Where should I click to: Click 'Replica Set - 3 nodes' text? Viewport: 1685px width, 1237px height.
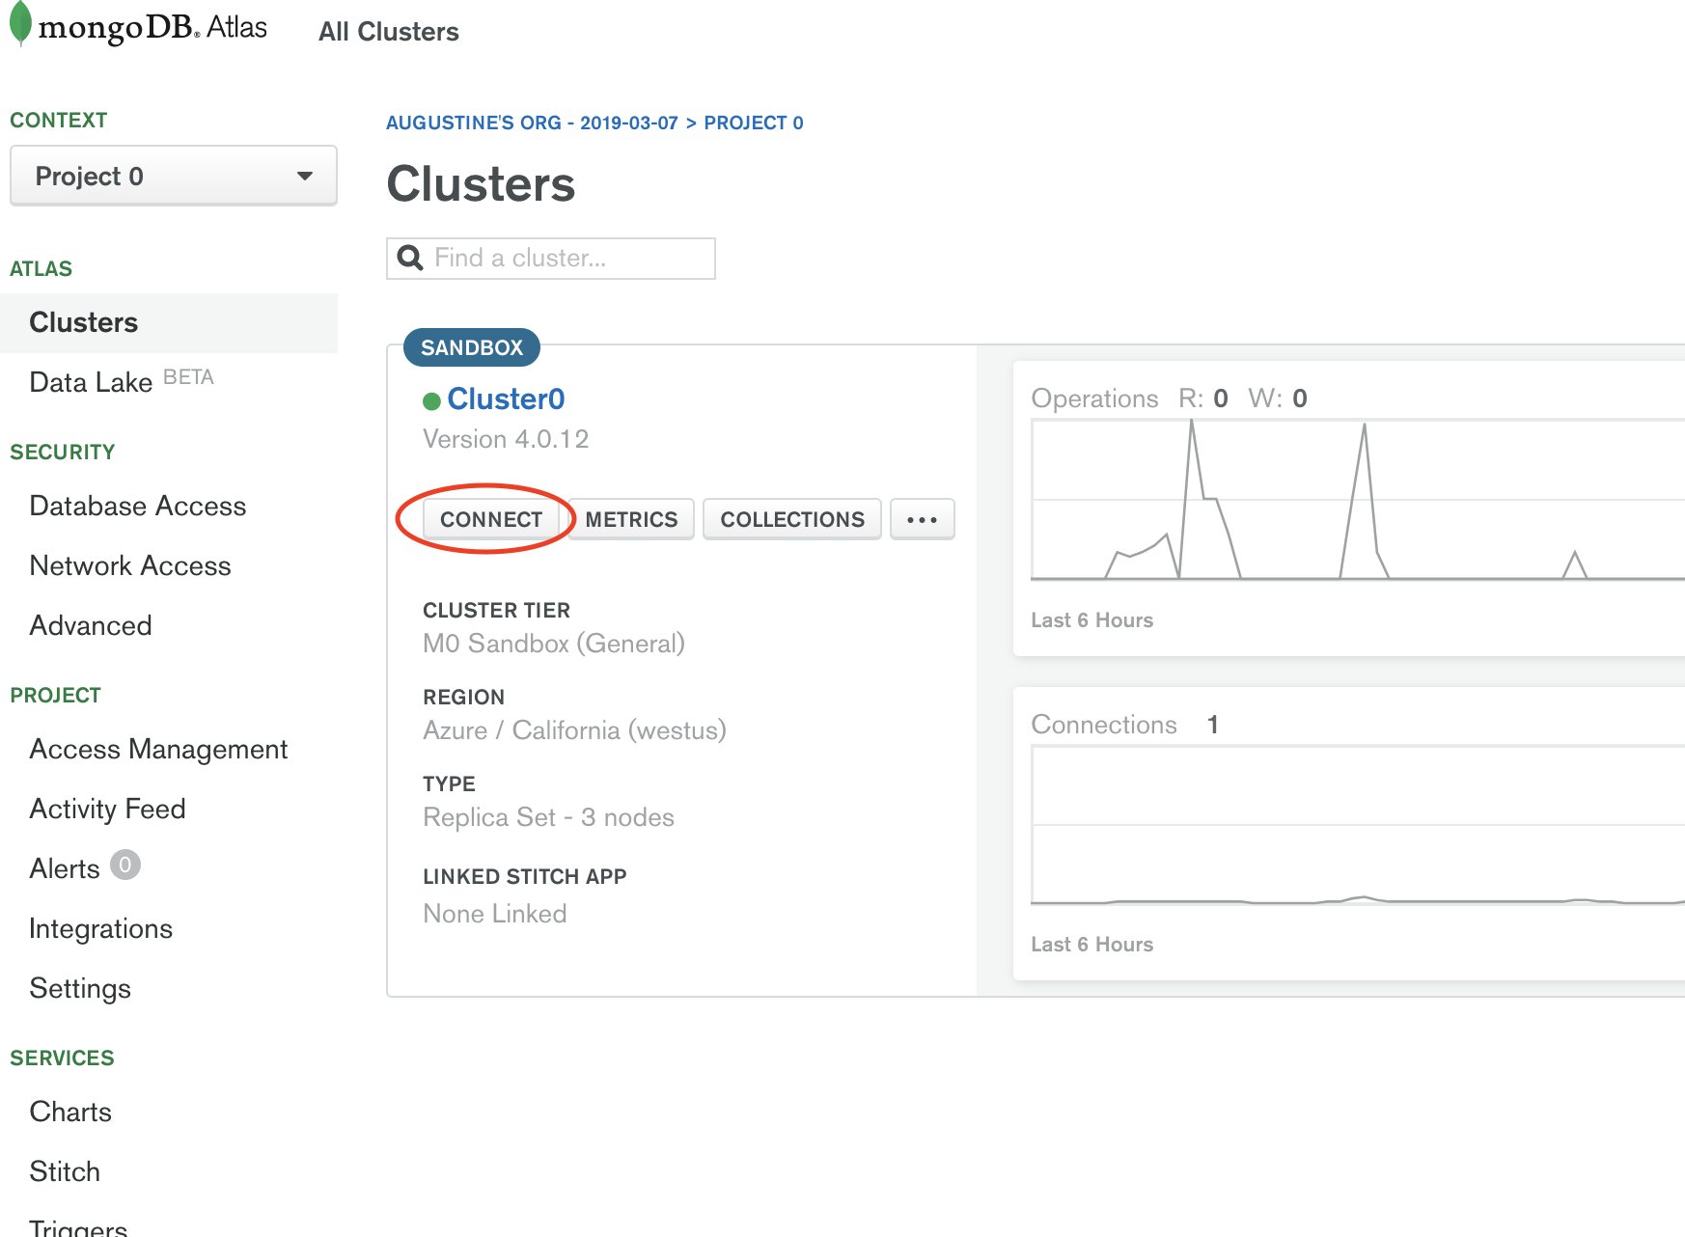(548, 817)
